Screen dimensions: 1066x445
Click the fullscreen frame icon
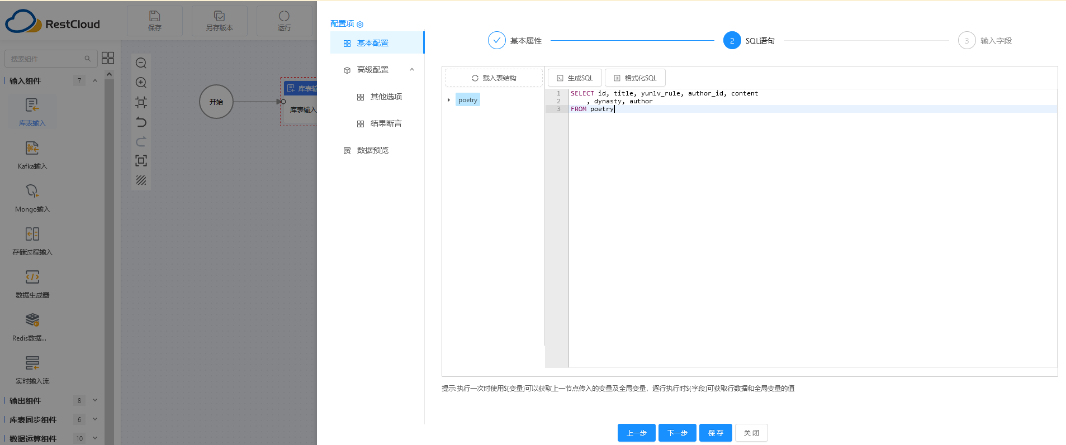tap(141, 161)
